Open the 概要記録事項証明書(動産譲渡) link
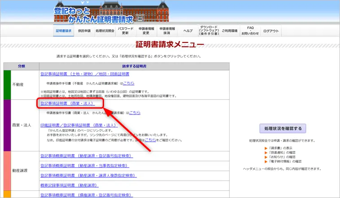340x198 pixels. (x=68, y=185)
